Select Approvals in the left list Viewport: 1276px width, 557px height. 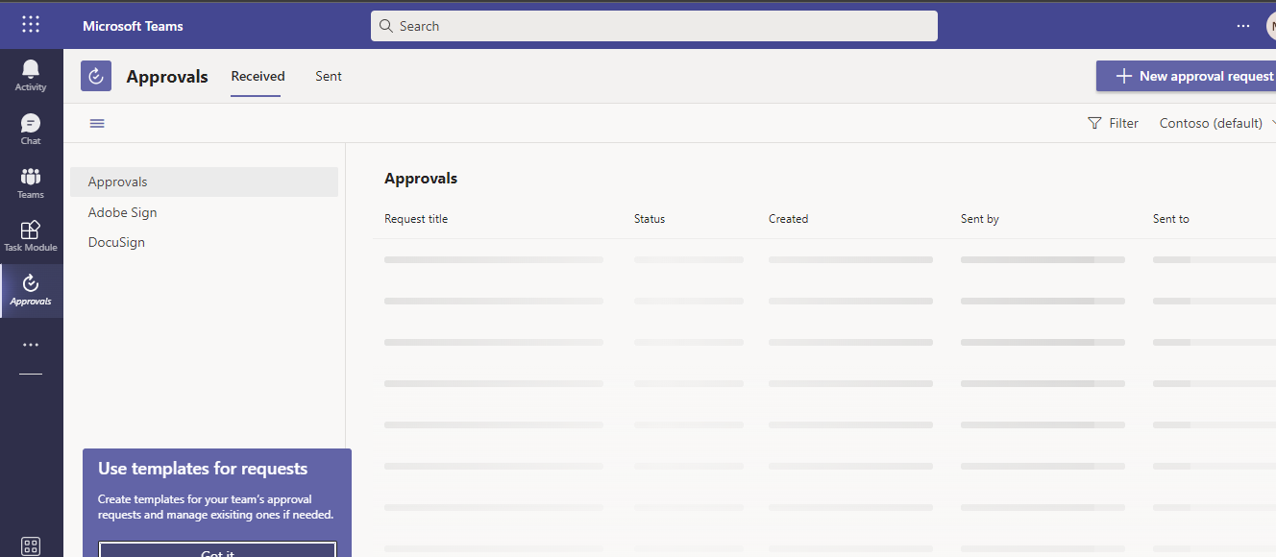click(204, 182)
